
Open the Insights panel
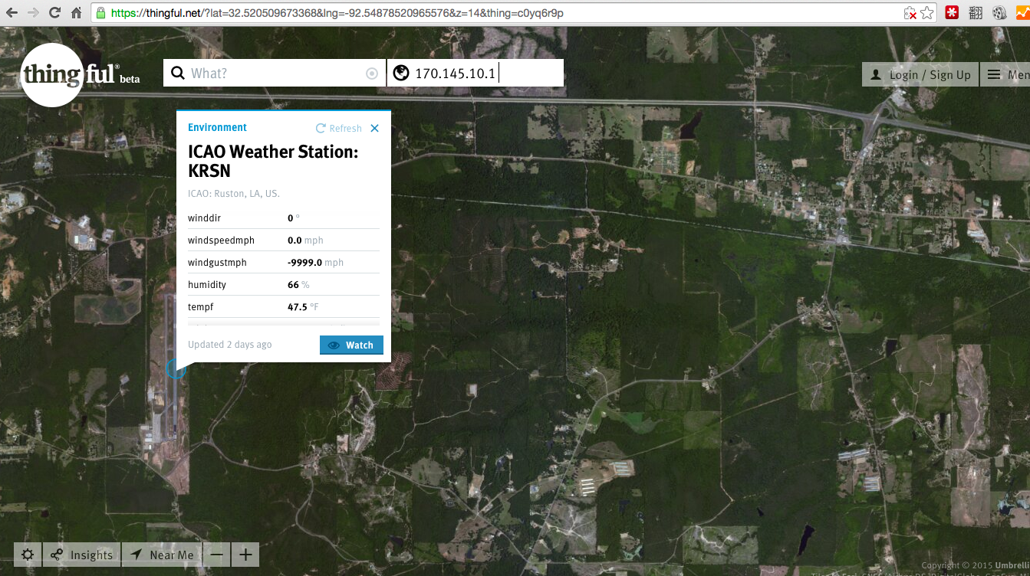pos(82,555)
